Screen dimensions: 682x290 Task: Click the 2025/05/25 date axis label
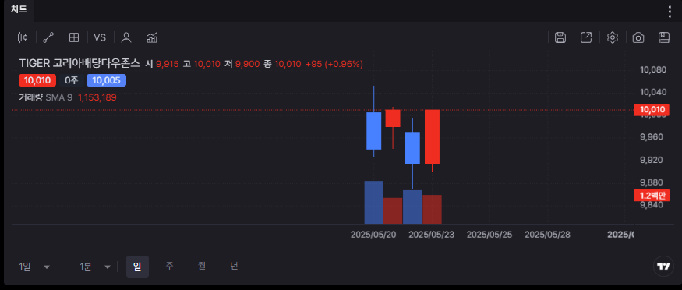pos(489,235)
